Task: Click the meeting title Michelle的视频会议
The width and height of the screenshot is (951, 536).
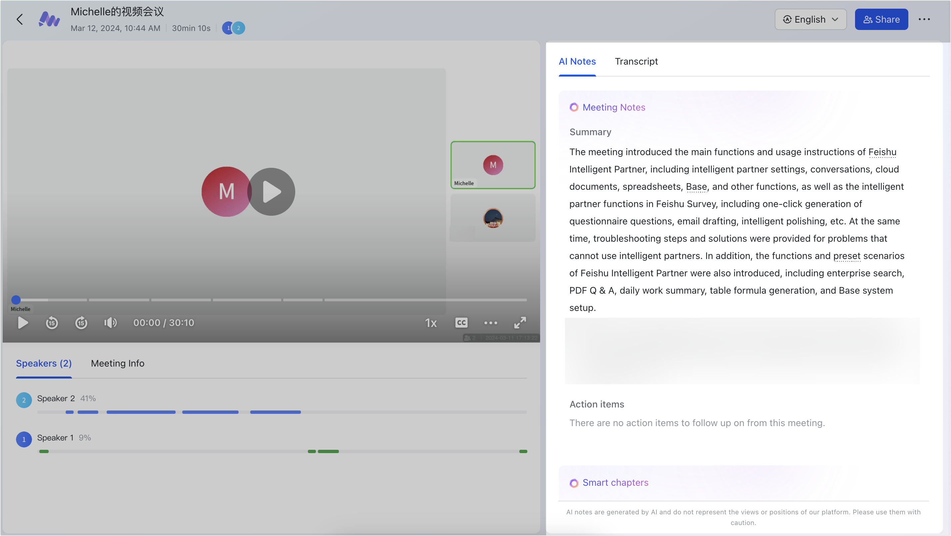Action: click(x=117, y=12)
